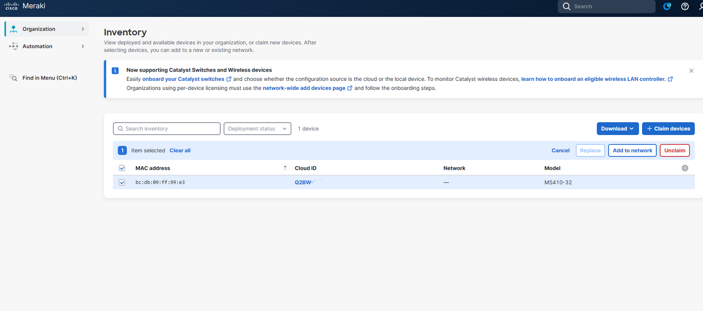Dismiss the Catalyst banner with X
This screenshot has height=311, width=703.
point(691,71)
